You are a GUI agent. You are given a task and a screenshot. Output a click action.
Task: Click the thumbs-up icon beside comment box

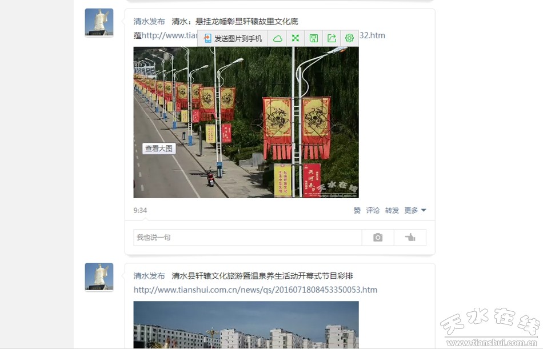[410, 238]
